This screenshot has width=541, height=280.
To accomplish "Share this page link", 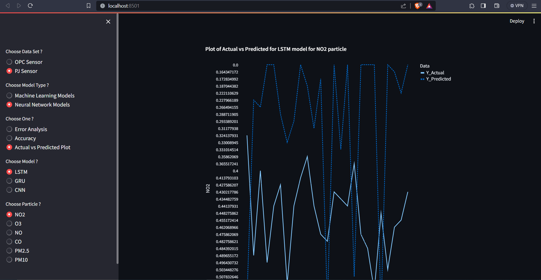I will pos(404,6).
